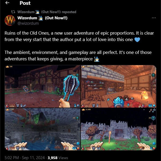Open the three-dot more options menu

[x=154, y=18]
